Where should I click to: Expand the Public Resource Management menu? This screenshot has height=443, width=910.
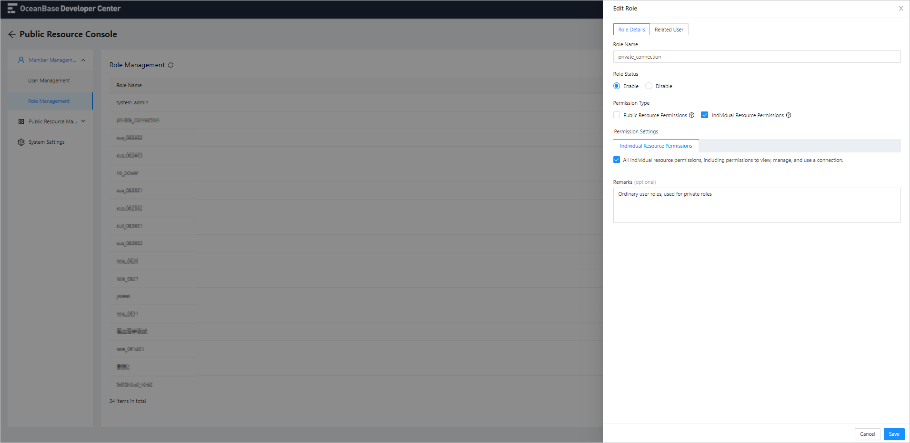(83, 121)
